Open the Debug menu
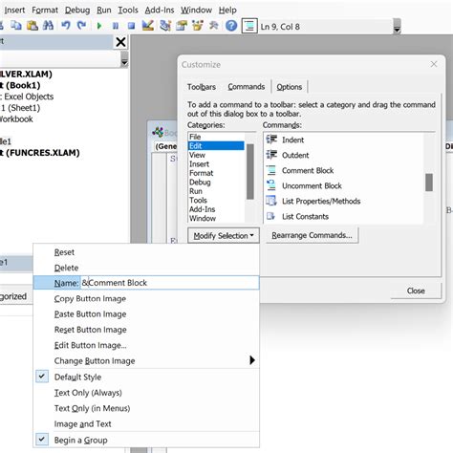The width and height of the screenshot is (453, 453). click(77, 11)
